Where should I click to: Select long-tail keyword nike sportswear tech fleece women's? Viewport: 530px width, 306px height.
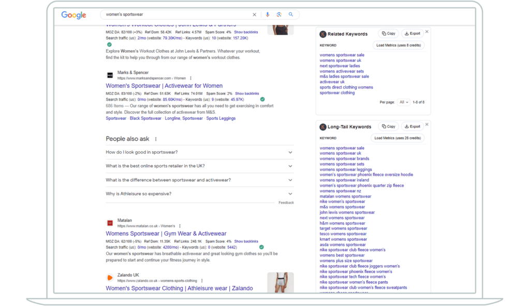352,277
